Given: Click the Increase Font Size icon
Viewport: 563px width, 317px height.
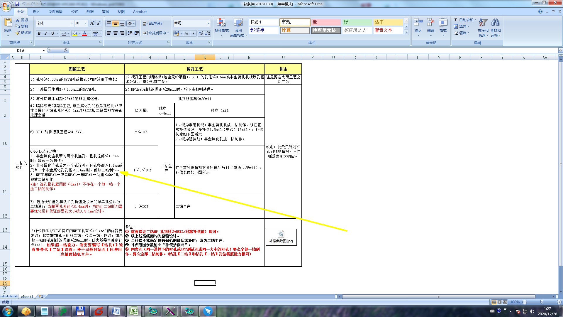Looking at the screenshot, I should (x=92, y=23).
